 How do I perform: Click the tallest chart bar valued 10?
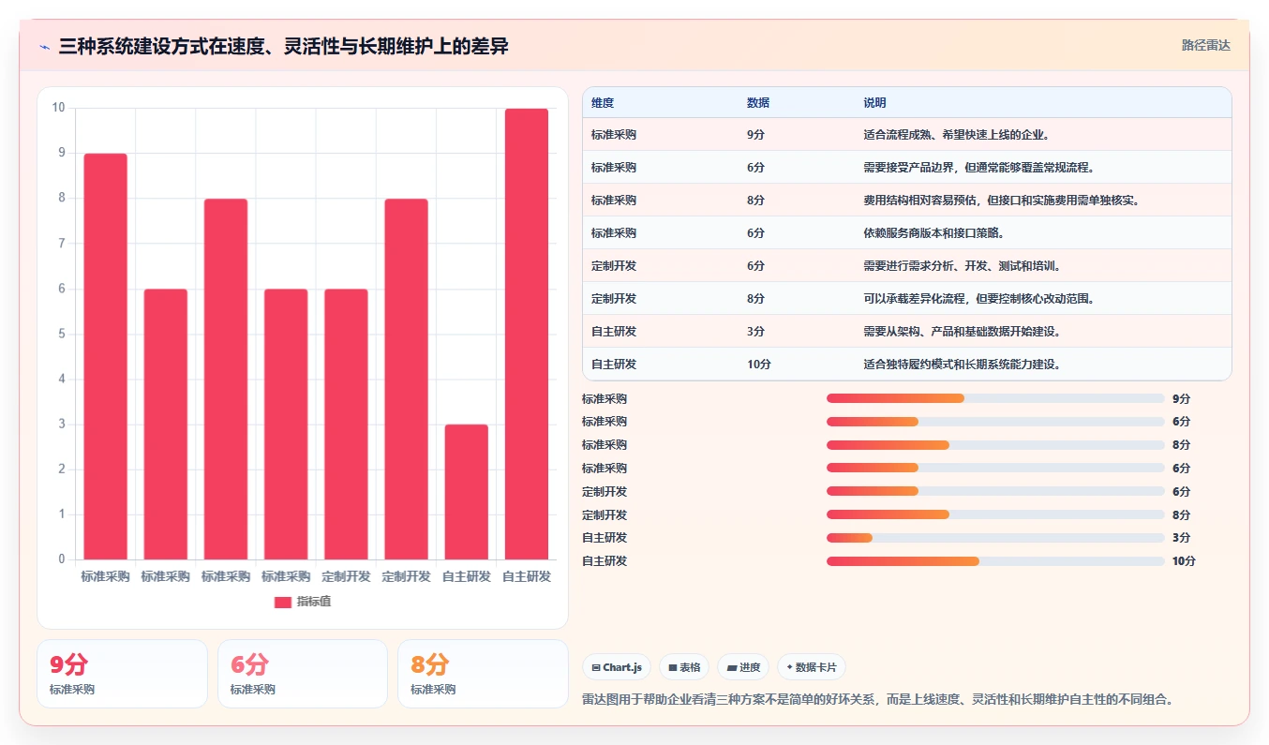[526, 334]
